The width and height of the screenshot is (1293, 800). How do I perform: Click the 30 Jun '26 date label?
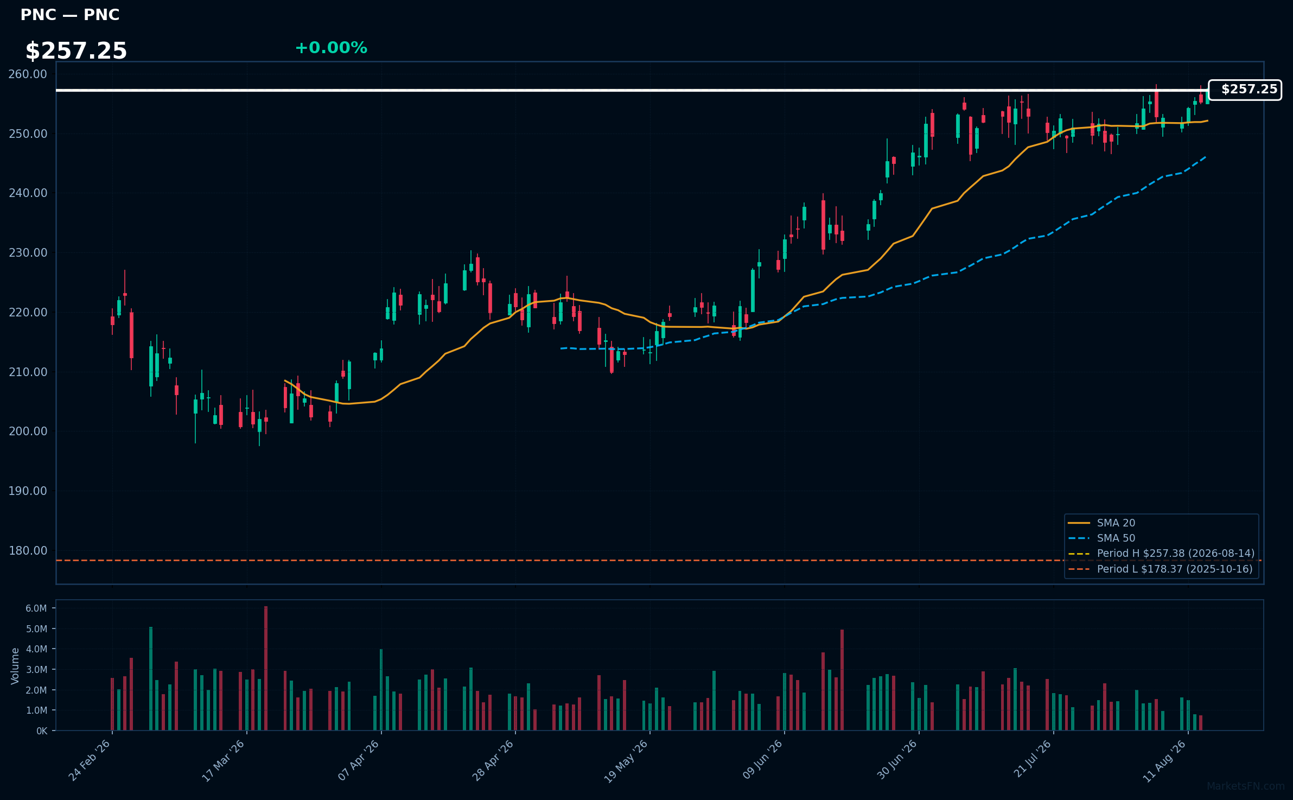[896, 760]
